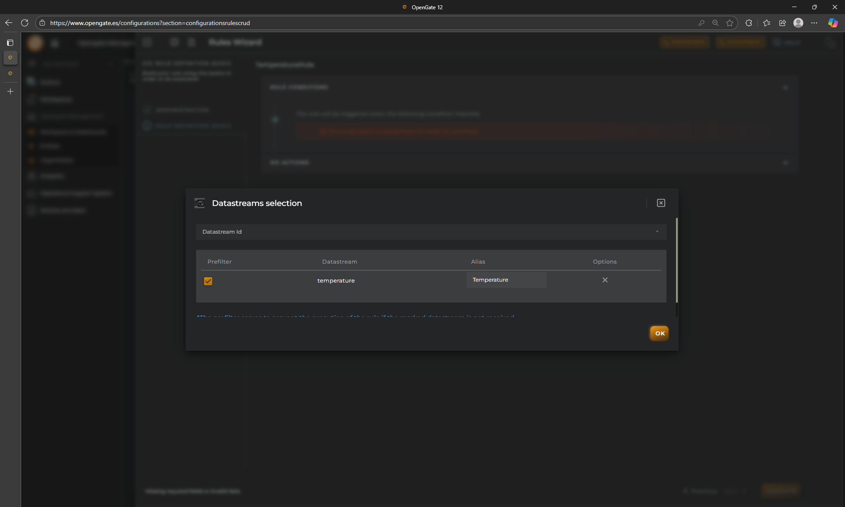Refresh the OpenGate page

click(25, 23)
